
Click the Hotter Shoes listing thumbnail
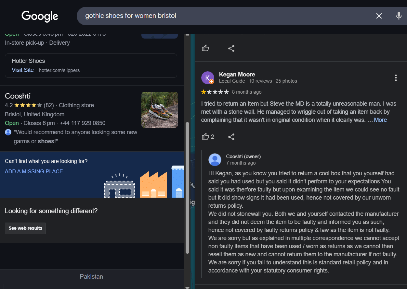pos(160,36)
